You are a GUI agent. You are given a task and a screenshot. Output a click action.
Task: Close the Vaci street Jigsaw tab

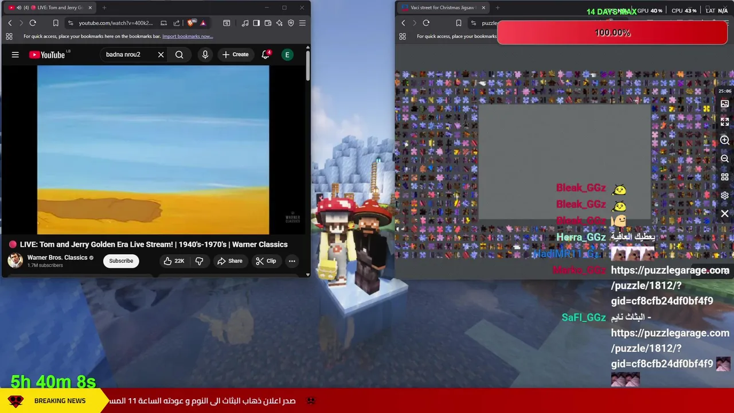click(x=483, y=7)
